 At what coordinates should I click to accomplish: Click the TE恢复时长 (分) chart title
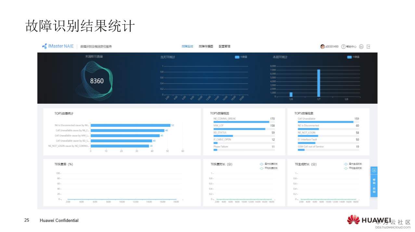point(221,164)
